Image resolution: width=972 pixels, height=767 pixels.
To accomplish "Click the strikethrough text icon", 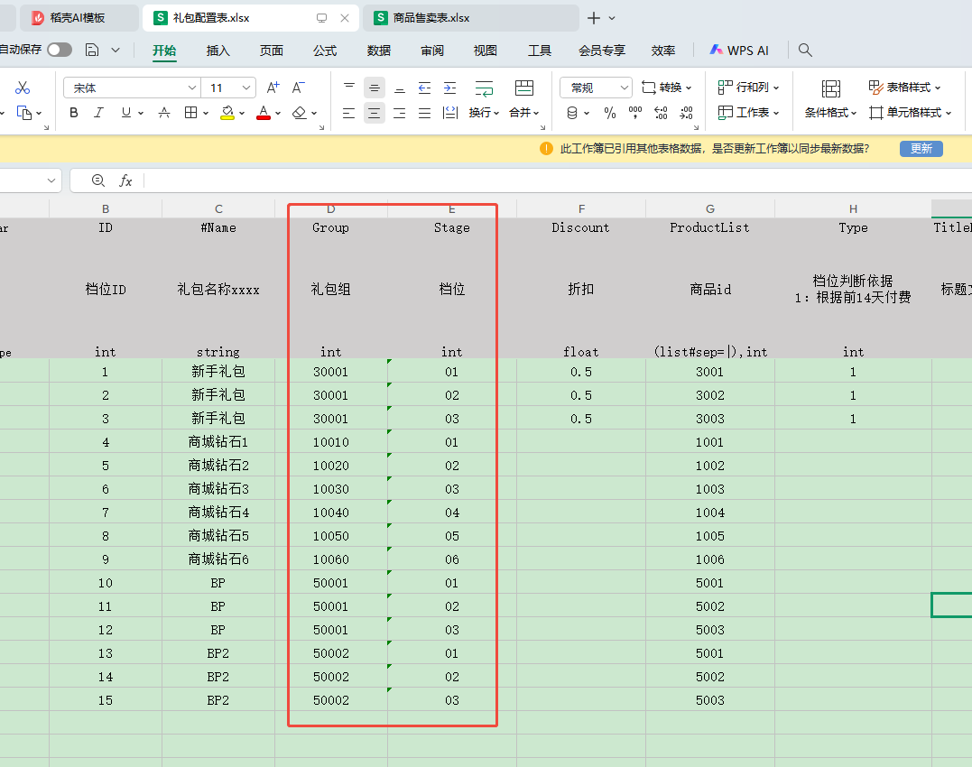I will [164, 113].
